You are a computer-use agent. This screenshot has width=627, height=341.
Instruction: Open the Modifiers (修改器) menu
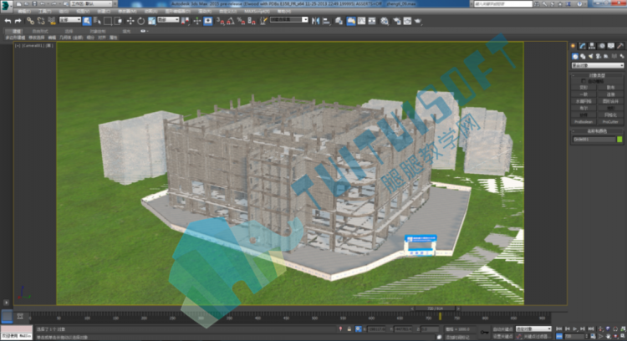coord(127,11)
